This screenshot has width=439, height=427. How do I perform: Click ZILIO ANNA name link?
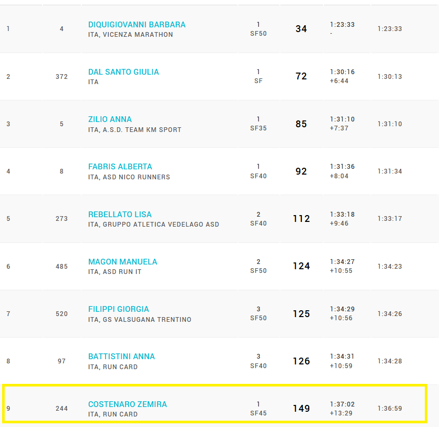tap(110, 119)
